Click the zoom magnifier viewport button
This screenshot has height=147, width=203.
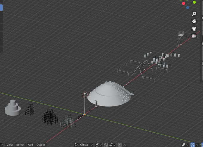194,14
